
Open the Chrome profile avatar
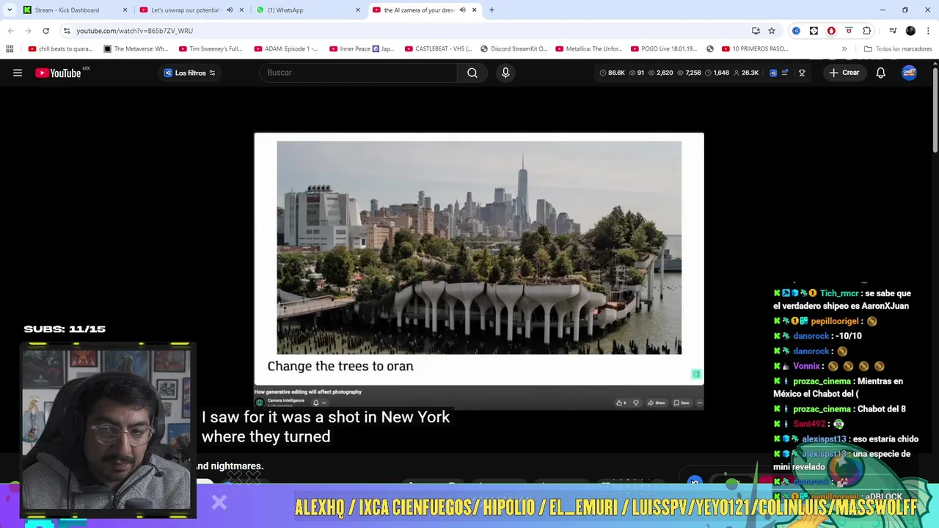click(910, 31)
